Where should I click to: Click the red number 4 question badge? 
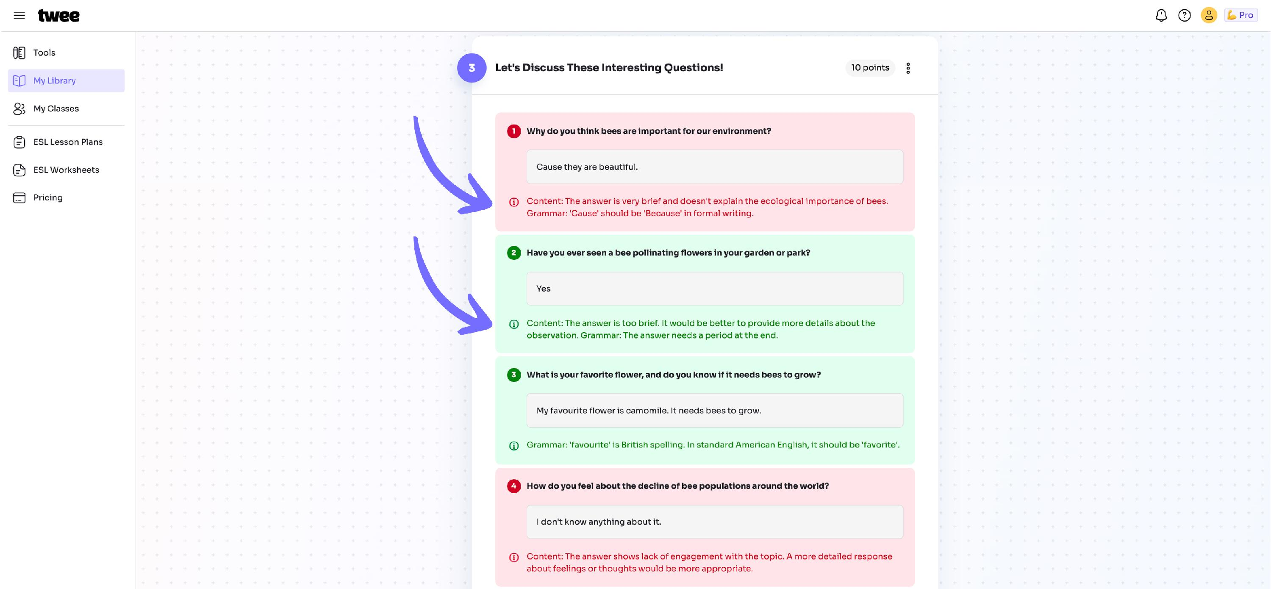pyautogui.click(x=513, y=486)
